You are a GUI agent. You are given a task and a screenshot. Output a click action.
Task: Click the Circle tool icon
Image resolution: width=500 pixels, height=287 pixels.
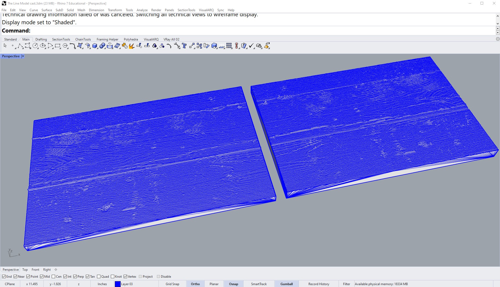(x=35, y=46)
